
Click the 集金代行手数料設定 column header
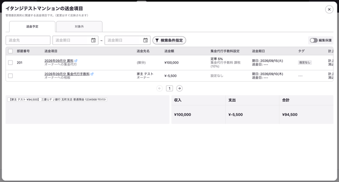[225, 51]
